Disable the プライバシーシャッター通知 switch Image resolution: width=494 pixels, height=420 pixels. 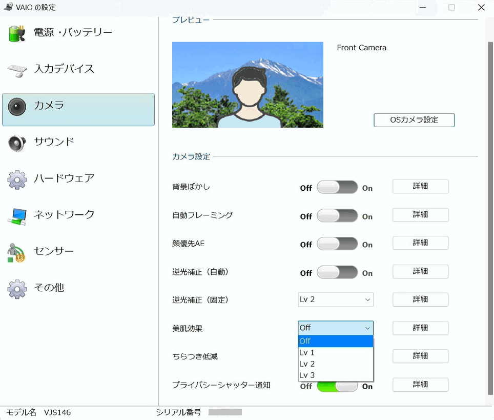[x=337, y=387]
